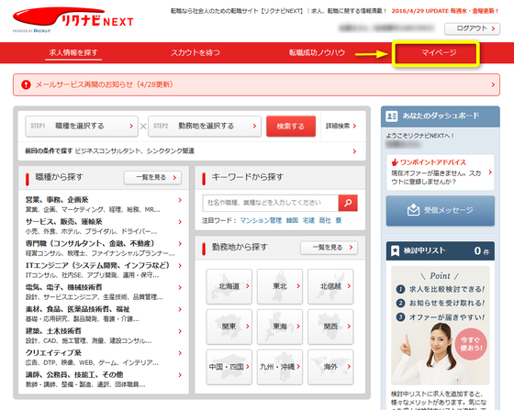Click マンション管理 keyword link

261,220
